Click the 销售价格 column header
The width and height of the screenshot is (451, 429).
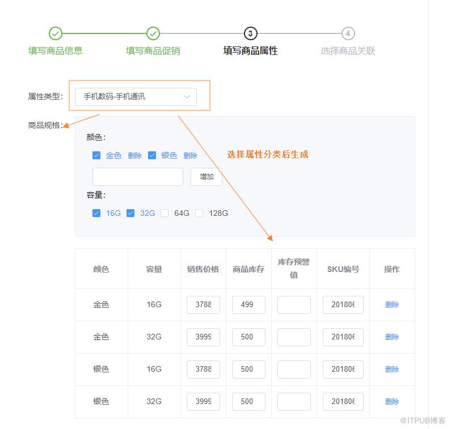pyautogui.click(x=203, y=269)
